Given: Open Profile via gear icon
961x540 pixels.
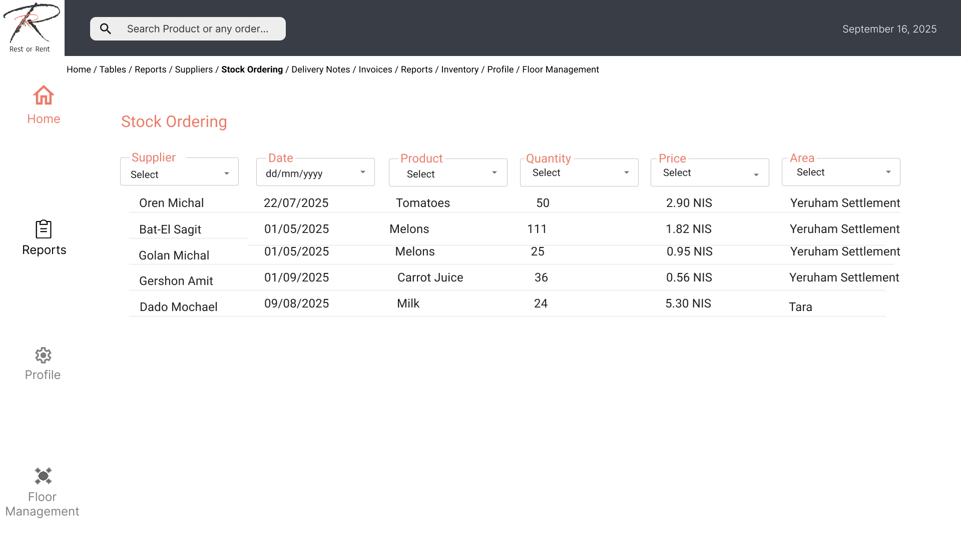Looking at the screenshot, I should (43, 355).
